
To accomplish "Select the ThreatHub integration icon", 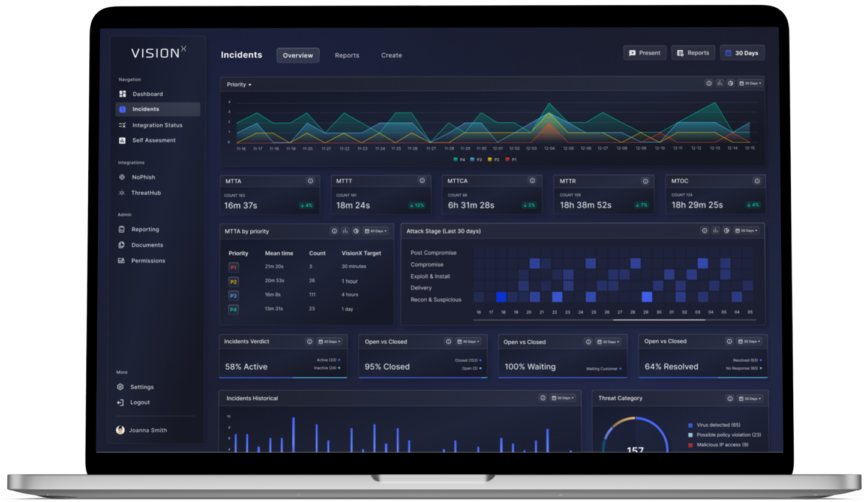I will tap(122, 193).
